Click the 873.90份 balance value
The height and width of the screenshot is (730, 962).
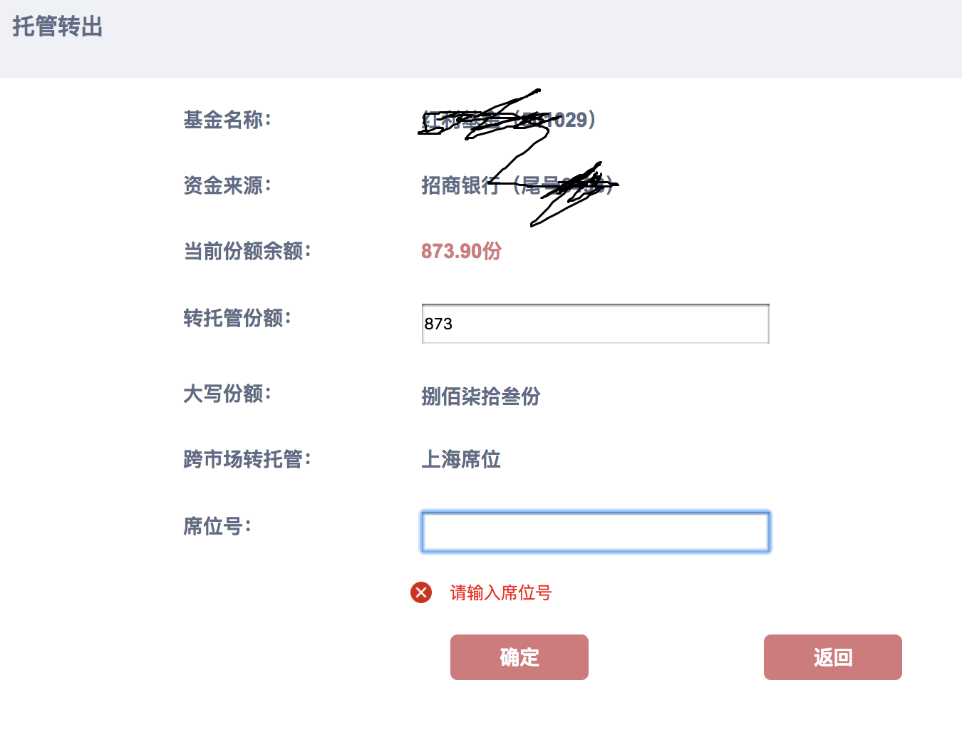[x=462, y=251]
